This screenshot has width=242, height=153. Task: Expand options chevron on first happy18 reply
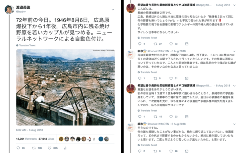[x=234, y=5]
